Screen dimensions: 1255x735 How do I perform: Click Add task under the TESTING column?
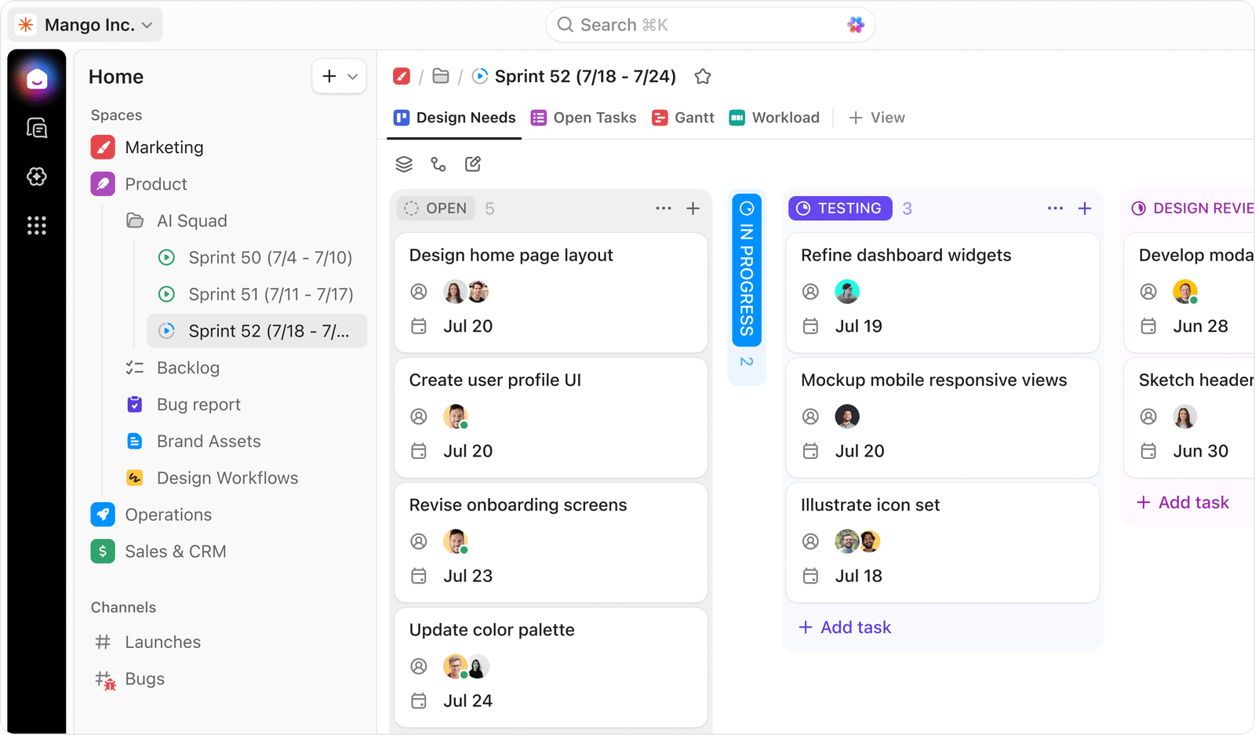[x=845, y=628]
